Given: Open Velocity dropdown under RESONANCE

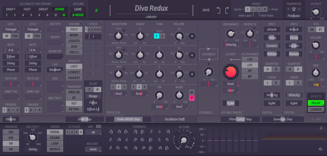Looking at the screenshot, I should coord(231,45).
